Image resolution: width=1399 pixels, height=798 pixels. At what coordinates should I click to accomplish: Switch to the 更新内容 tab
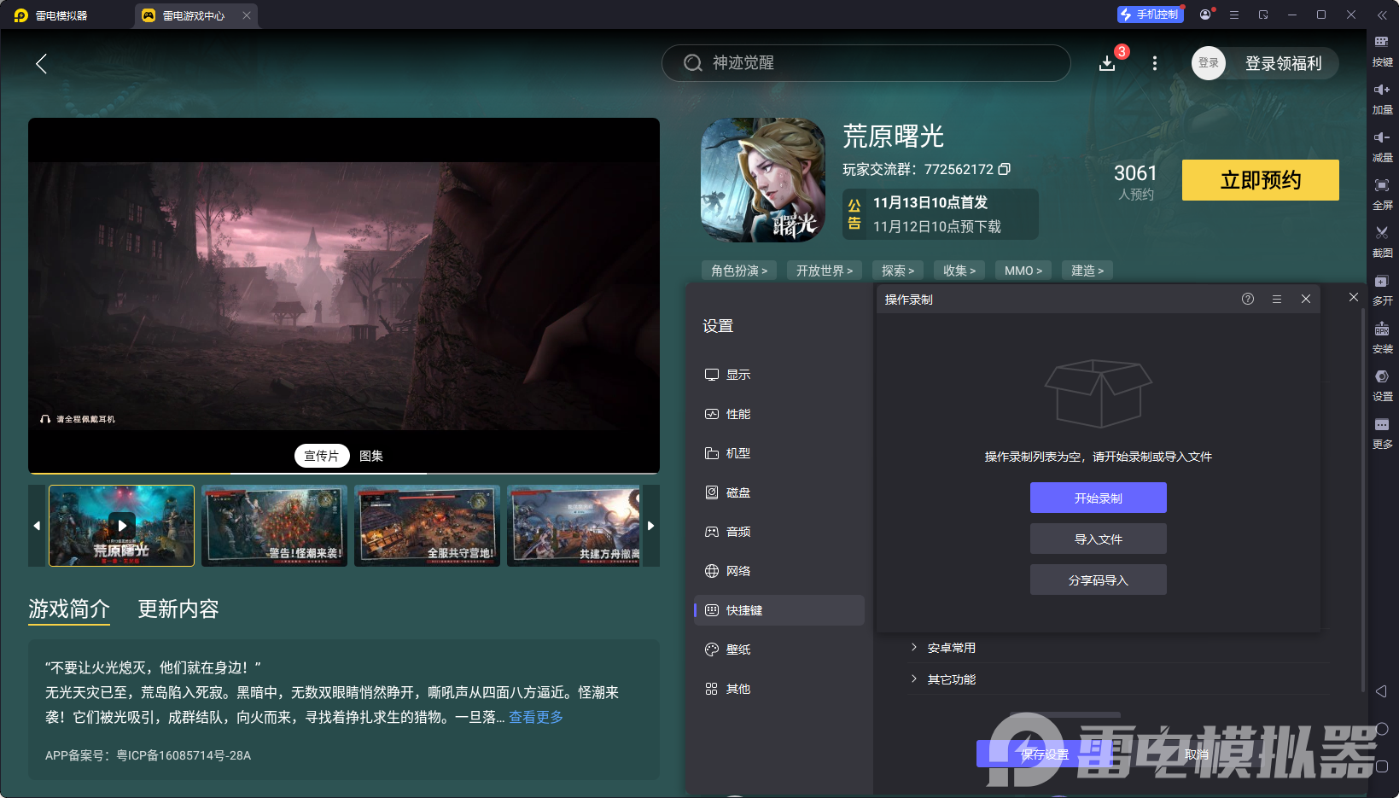(178, 609)
